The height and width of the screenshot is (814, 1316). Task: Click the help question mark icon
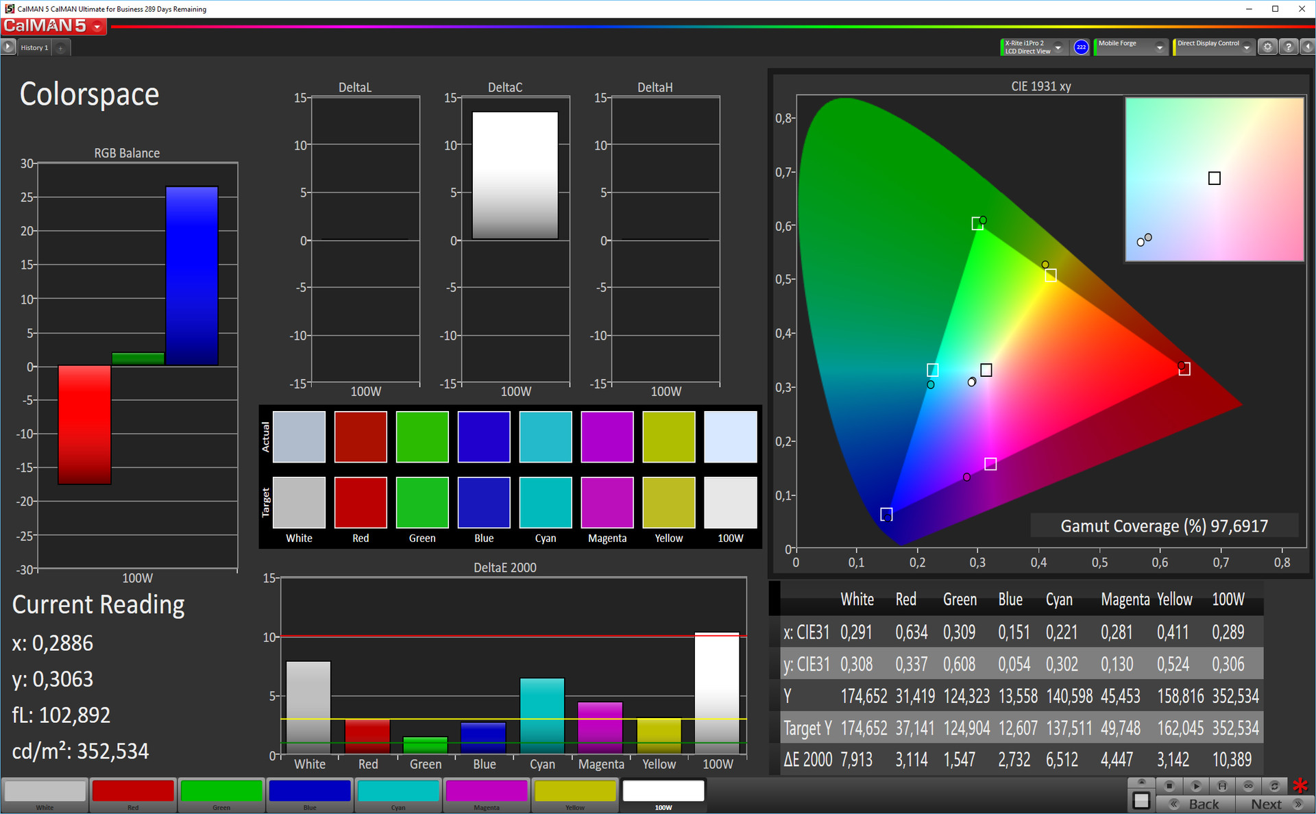coord(1289,47)
